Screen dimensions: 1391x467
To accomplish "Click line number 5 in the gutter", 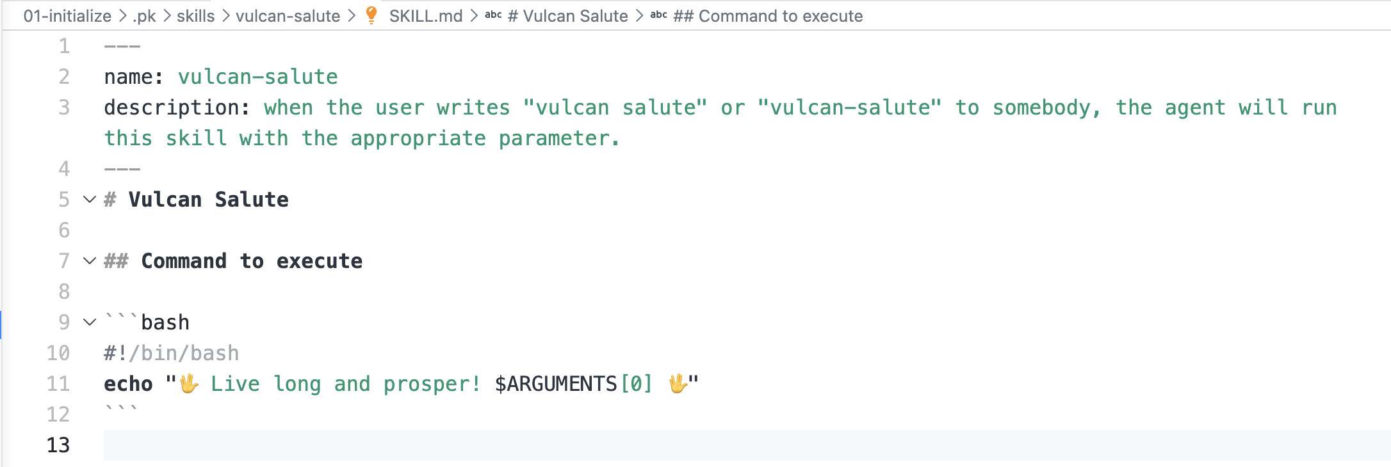I will [x=64, y=200].
